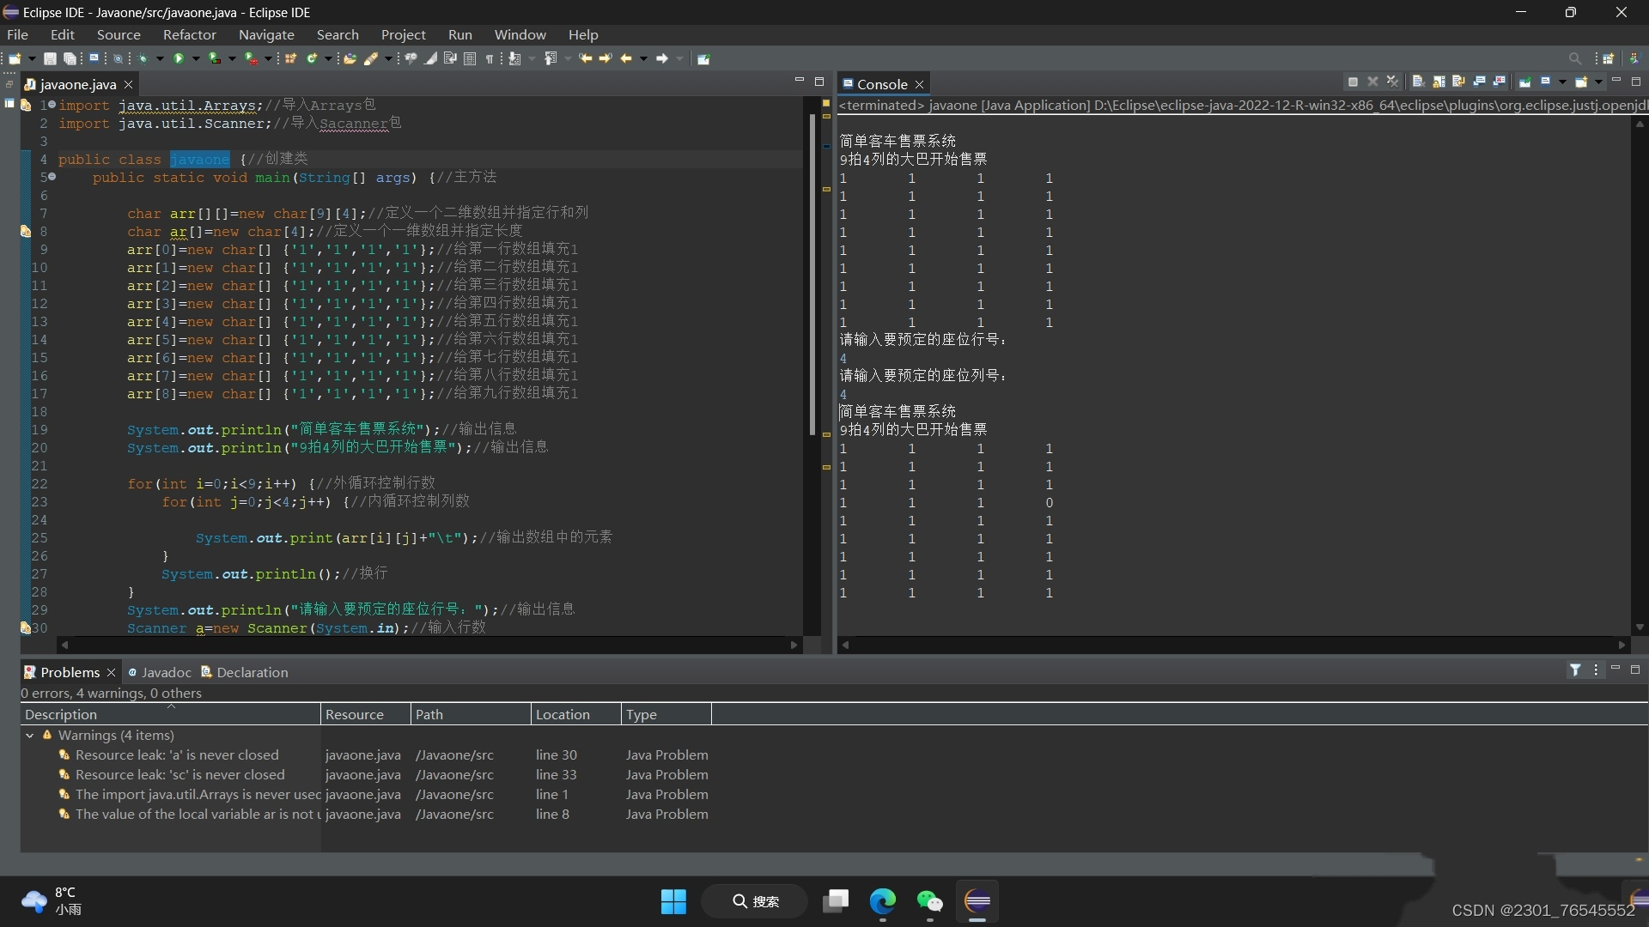
Task: Open the Refactor menu
Action: (190, 34)
